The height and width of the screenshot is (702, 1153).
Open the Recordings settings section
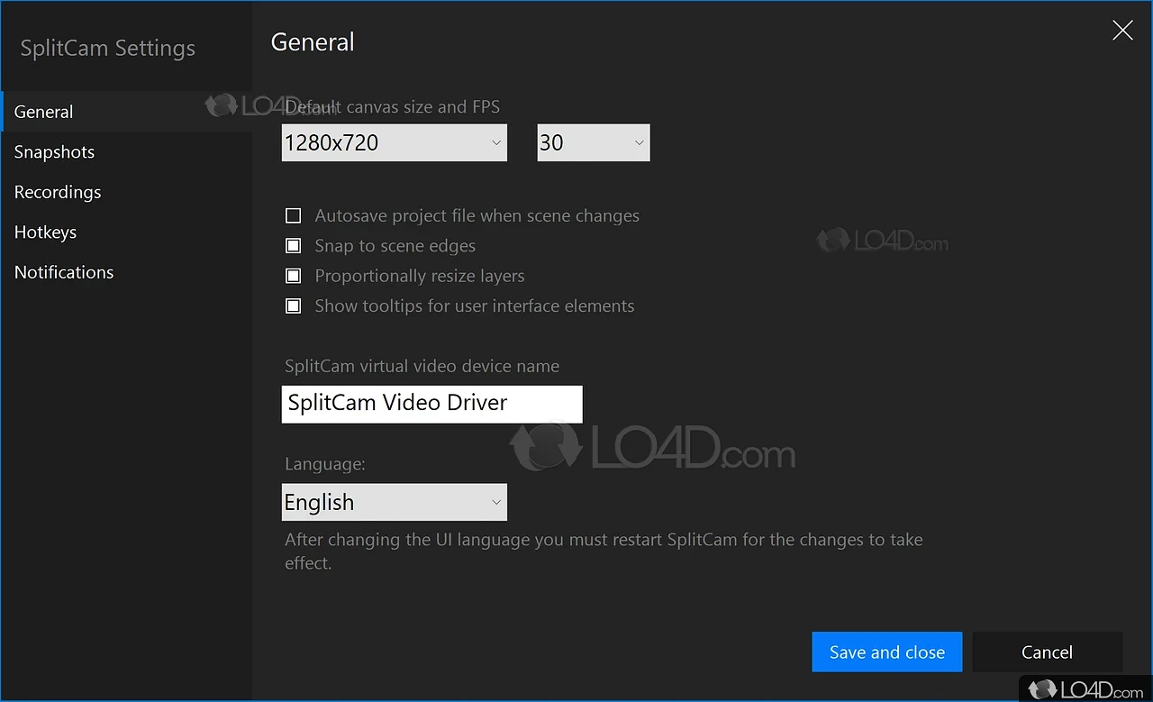coord(126,192)
